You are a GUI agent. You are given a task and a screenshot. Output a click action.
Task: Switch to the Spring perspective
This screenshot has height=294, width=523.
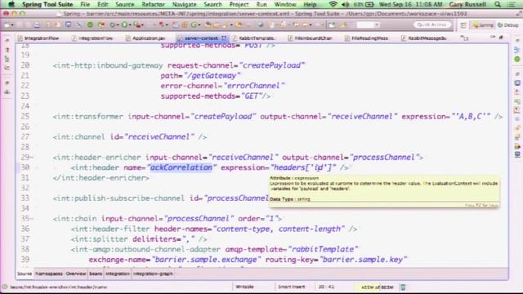[483, 25]
